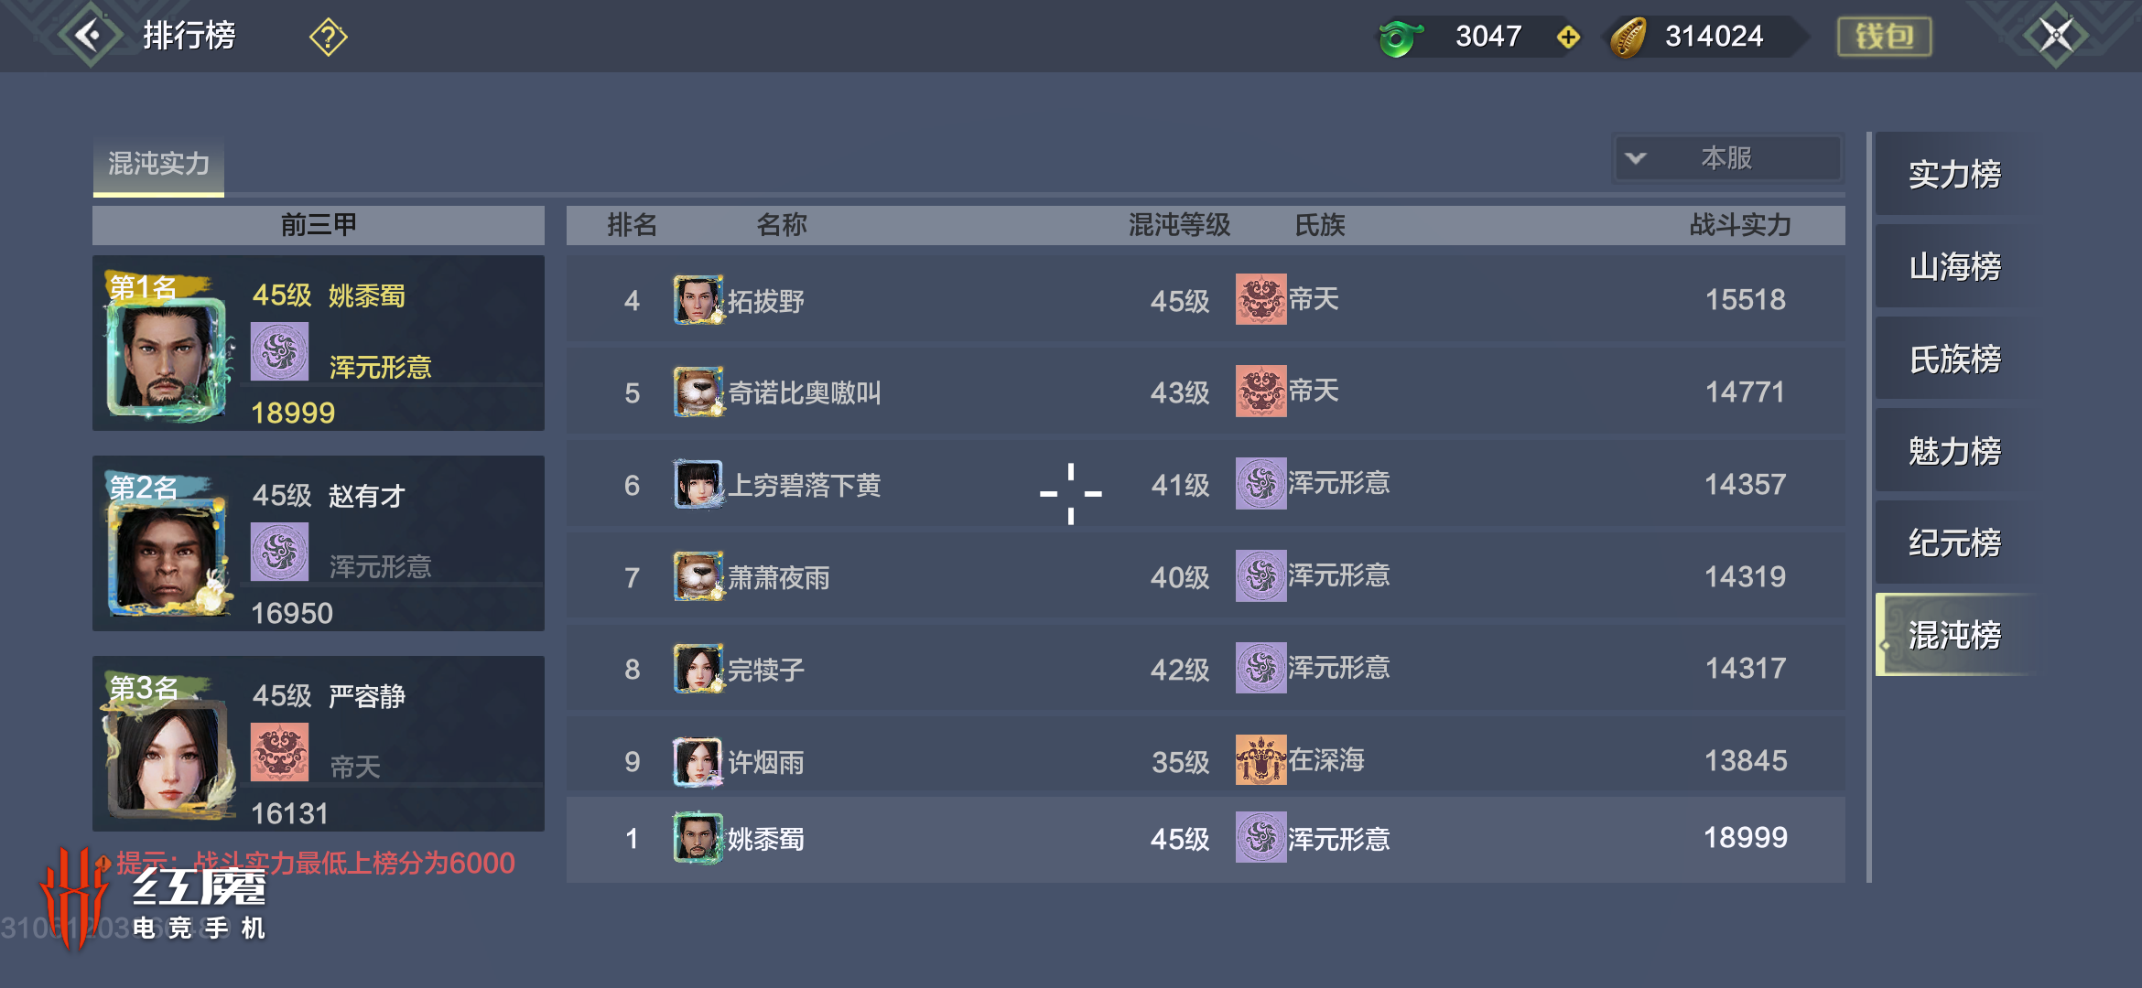Screen dimensions: 2142x988
Task: Click 在深海 clan emblem in rank 9 row
Action: point(1260,760)
